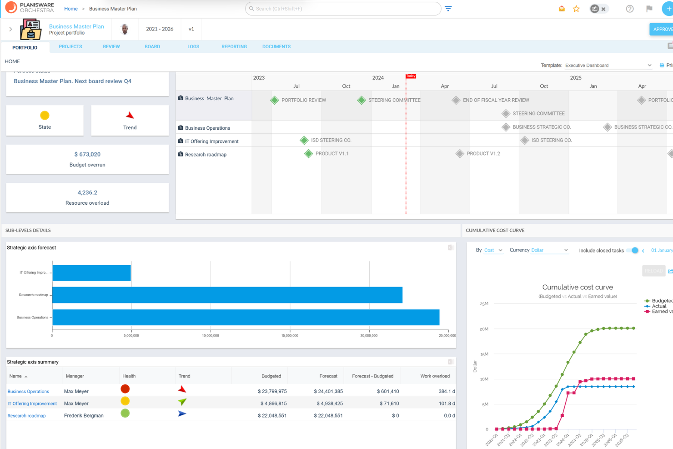The height and width of the screenshot is (449, 673).
Task: Click the Home breadcrumb link
Action: [71, 9]
